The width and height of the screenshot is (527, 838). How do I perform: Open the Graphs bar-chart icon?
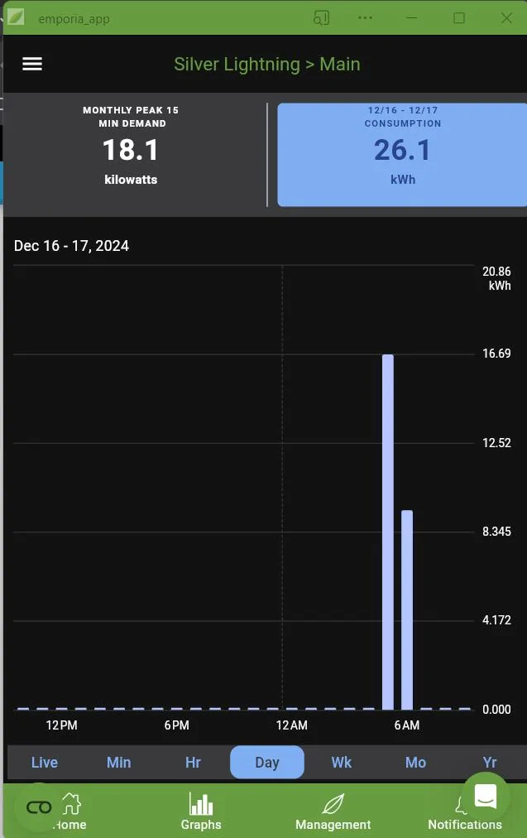(x=201, y=803)
